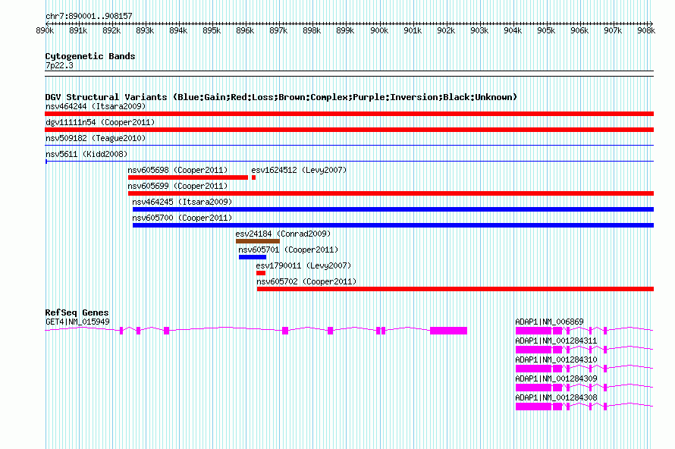Click nsv464245 (Itsara2009) label

tap(182, 202)
